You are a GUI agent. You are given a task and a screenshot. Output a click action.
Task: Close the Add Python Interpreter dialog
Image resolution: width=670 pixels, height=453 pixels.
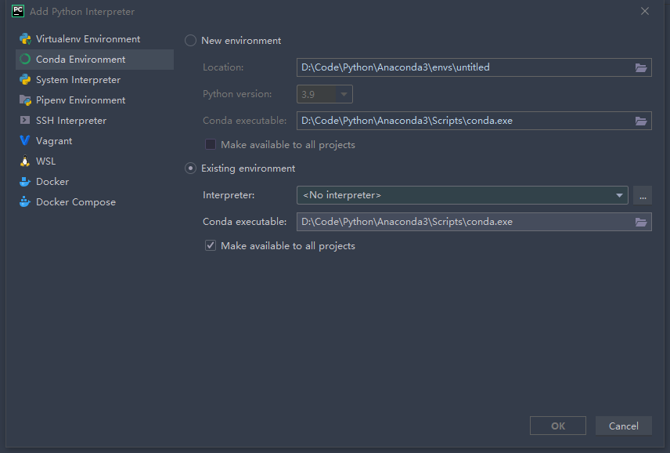(x=645, y=11)
